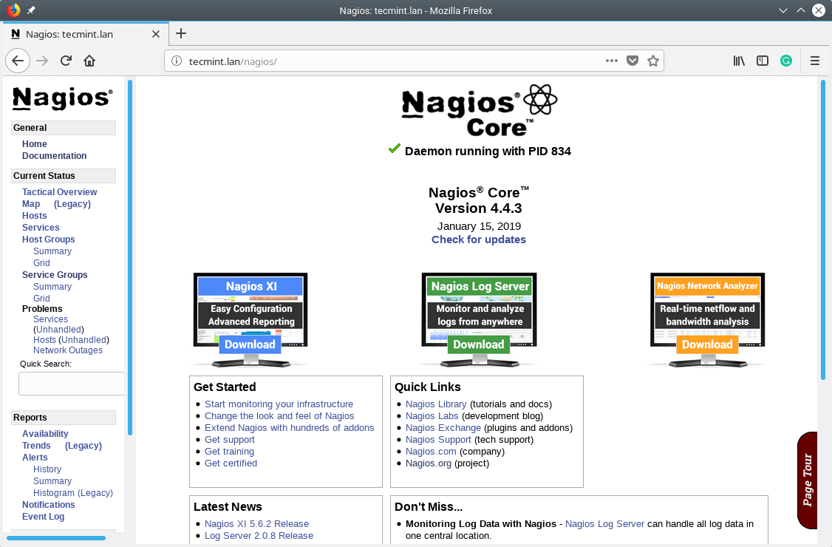Open the Firefox hamburger menu
The image size is (832, 547).
coord(815,61)
